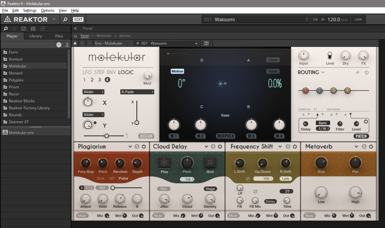Click the horizontal slider above ASSIGN
The width and height of the screenshot is (385, 228).
point(106,136)
